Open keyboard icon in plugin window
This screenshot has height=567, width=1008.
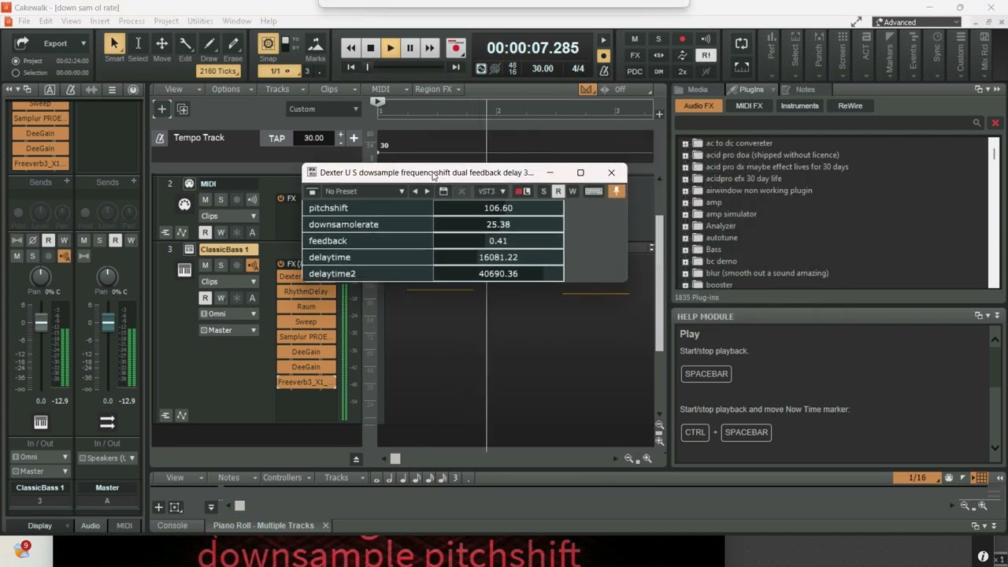click(x=594, y=191)
